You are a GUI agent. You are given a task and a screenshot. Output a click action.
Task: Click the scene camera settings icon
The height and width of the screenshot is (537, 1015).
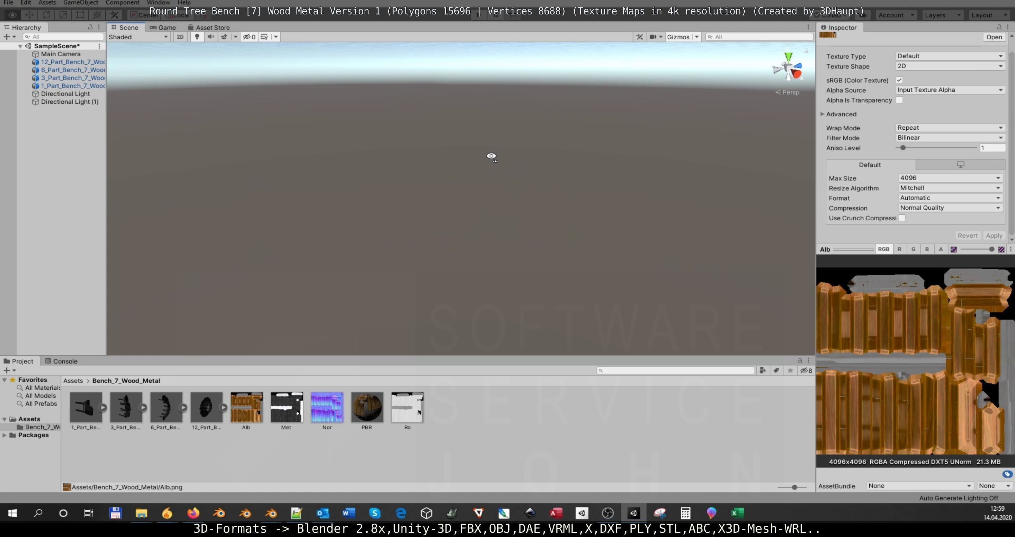tap(653, 37)
